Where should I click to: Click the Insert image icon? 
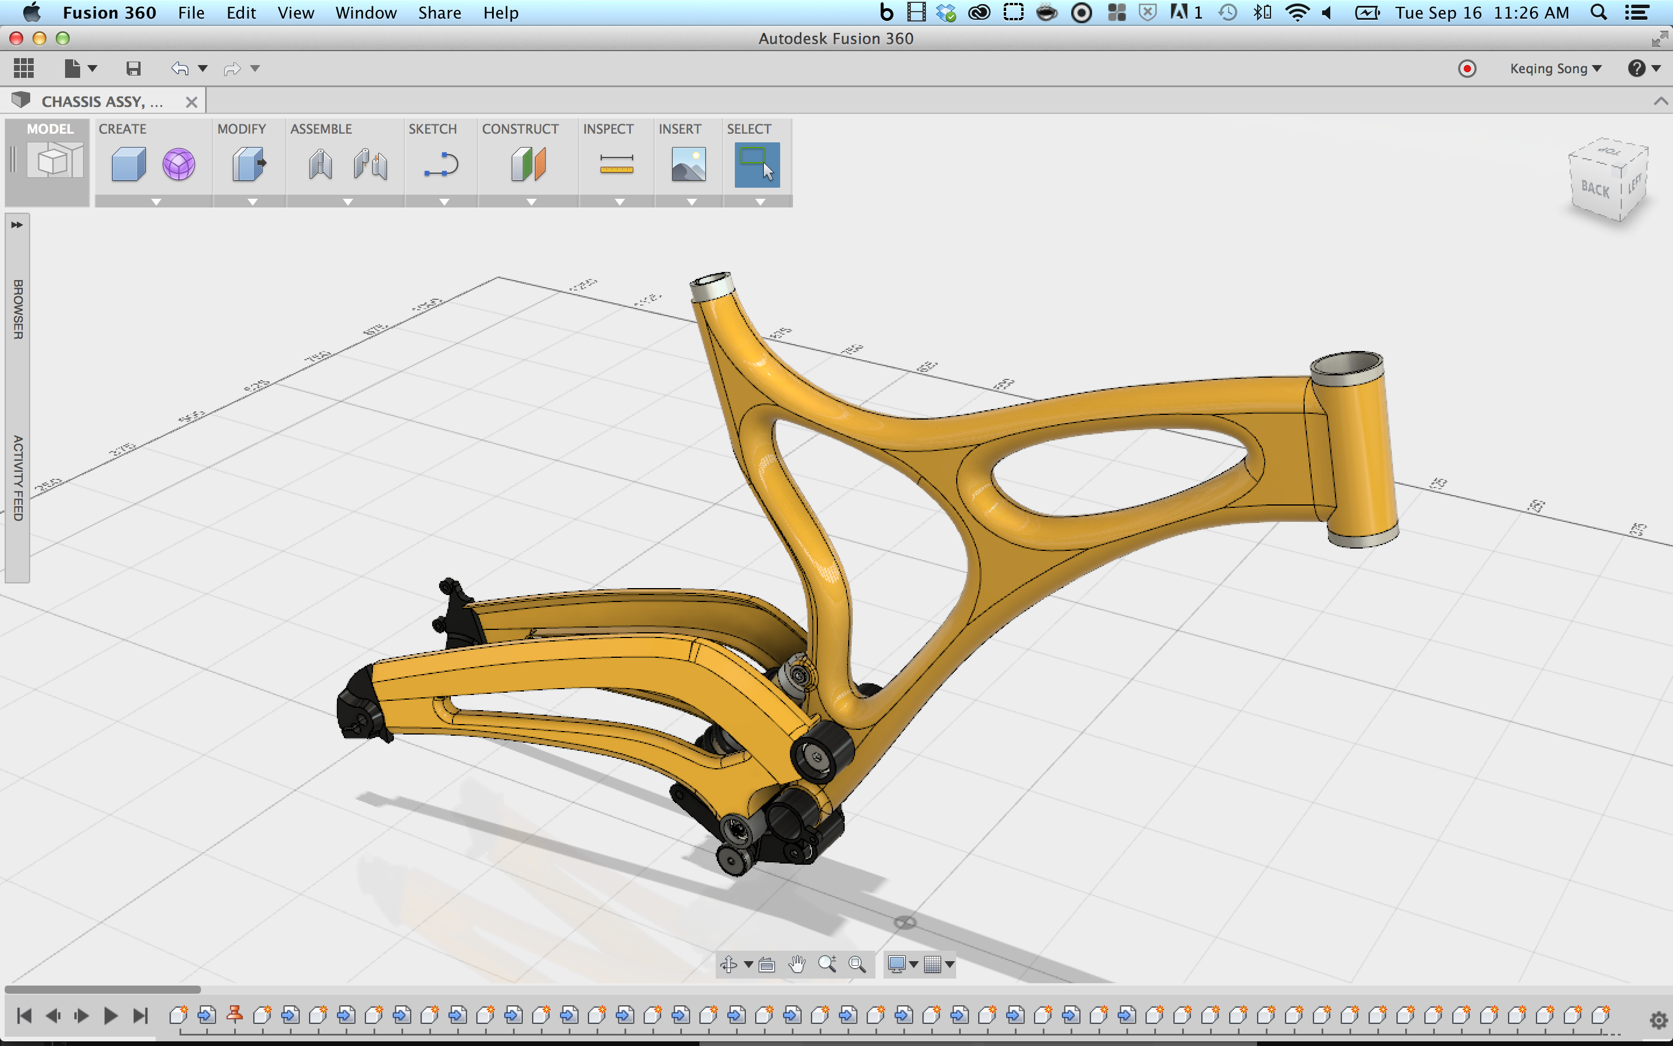click(x=688, y=164)
